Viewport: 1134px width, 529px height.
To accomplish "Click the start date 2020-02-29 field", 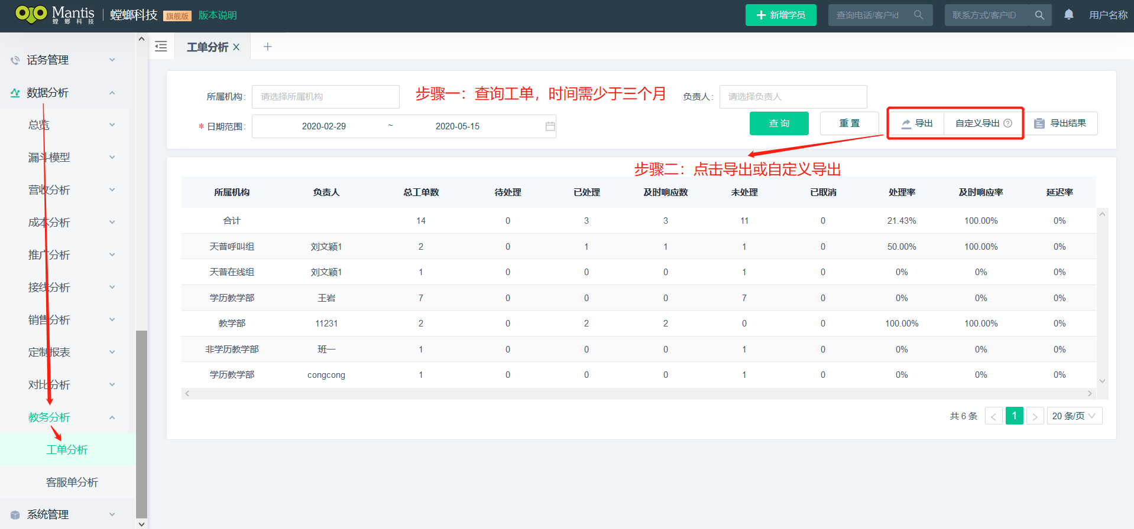I will (x=324, y=126).
